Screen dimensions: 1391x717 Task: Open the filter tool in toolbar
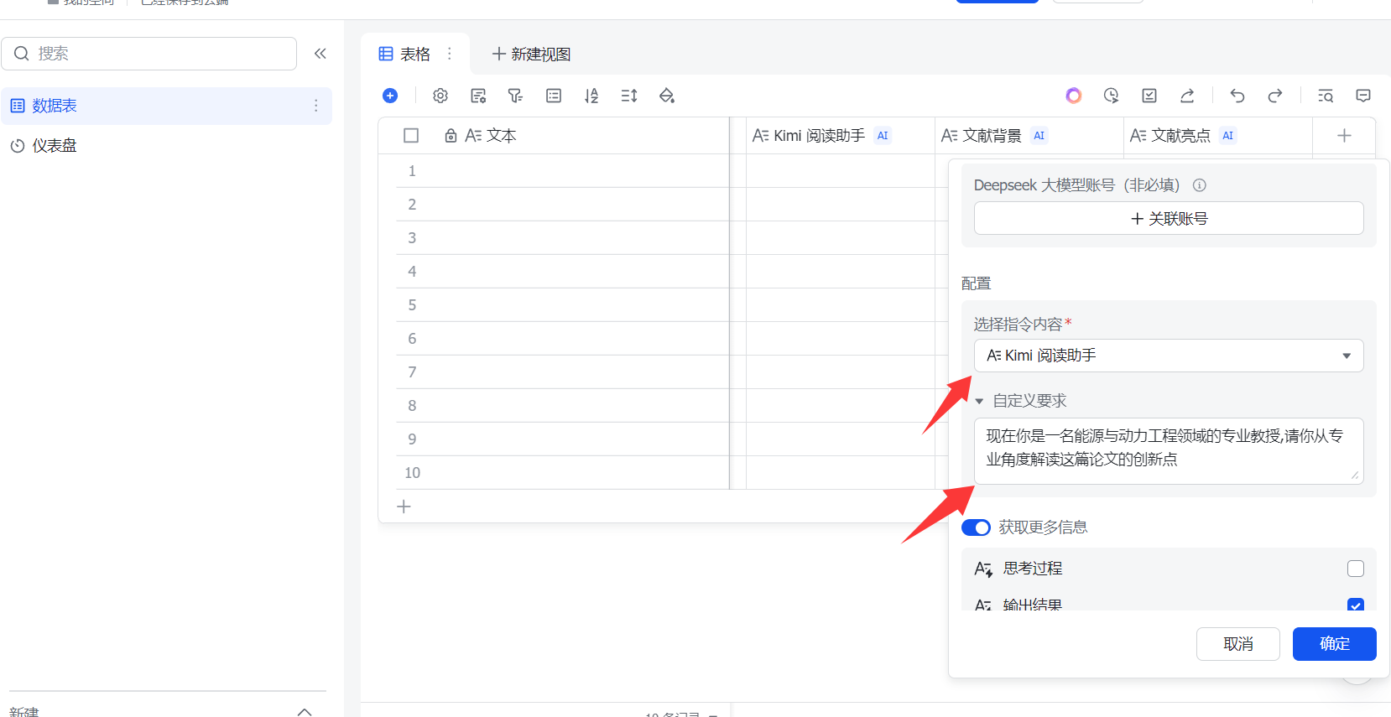[x=515, y=96]
